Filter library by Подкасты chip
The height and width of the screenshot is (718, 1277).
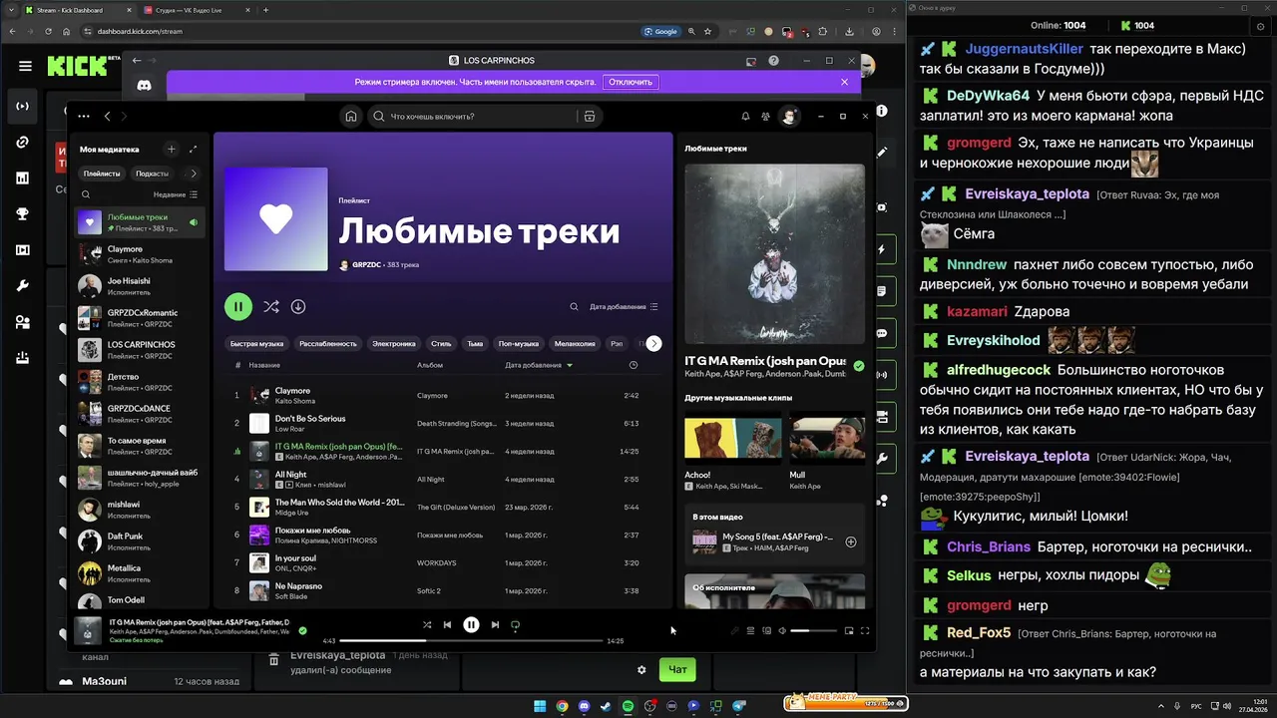coord(153,174)
